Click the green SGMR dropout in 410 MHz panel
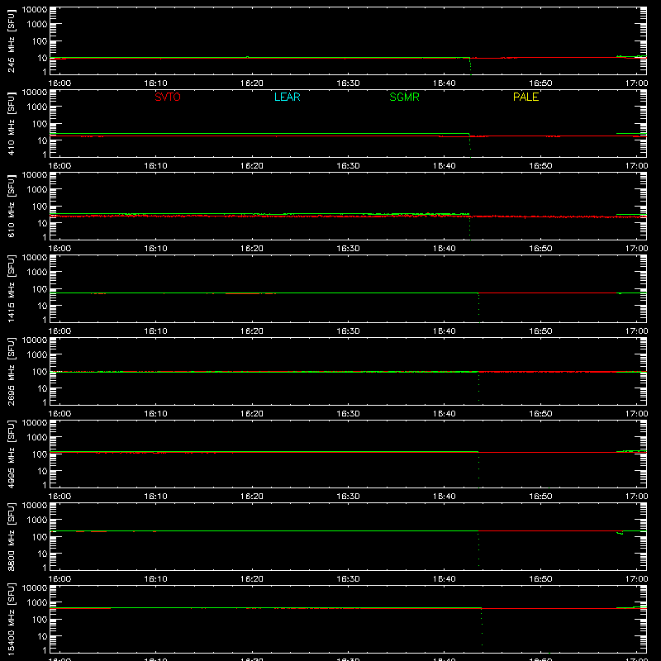The width and height of the screenshot is (661, 661). pos(470,145)
